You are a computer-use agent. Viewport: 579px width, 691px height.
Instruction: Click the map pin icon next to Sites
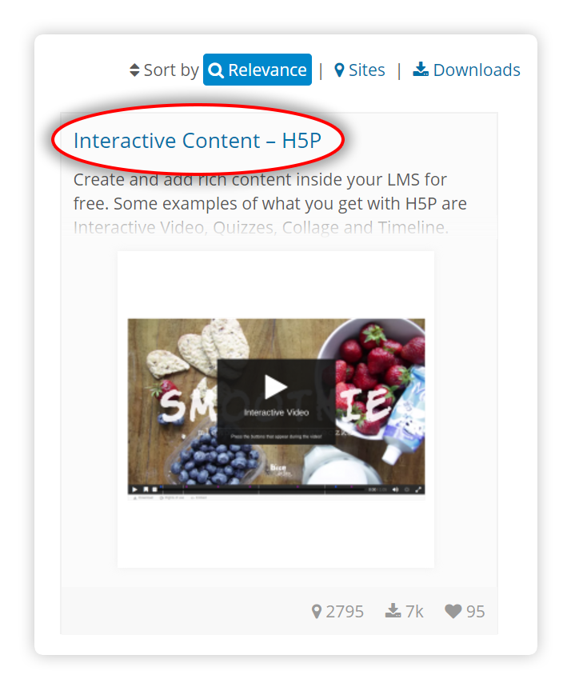coord(339,70)
